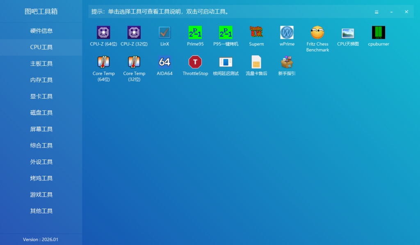Viewport: 420px width, 245px height.
Task: Select the 新手指引 guide icon
Action: 287,62
